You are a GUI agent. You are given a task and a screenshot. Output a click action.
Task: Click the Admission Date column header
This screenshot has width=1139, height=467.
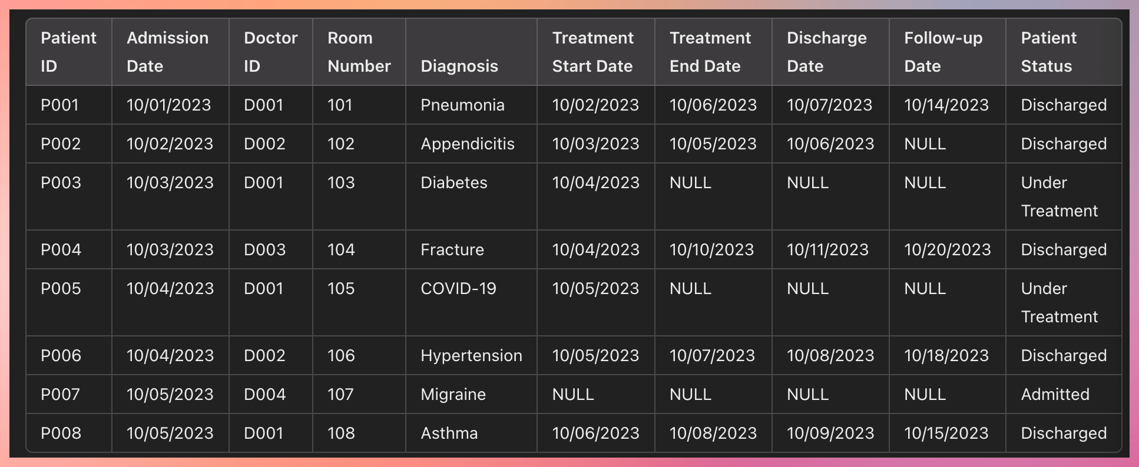pos(167,52)
